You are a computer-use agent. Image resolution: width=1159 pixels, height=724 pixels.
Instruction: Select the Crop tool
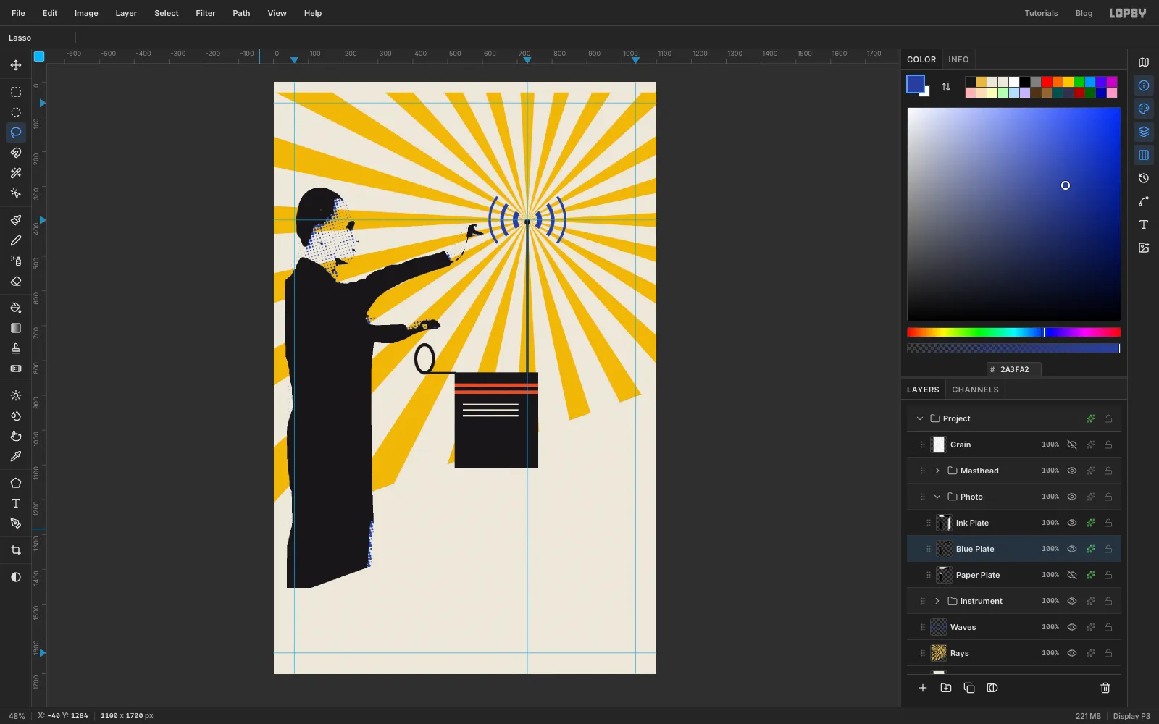click(16, 550)
